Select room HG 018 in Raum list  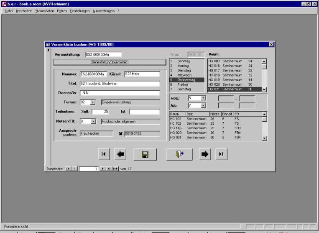point(235,75)
